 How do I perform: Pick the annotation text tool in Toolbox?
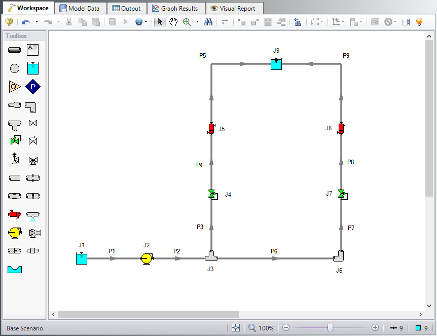[32, 50]
